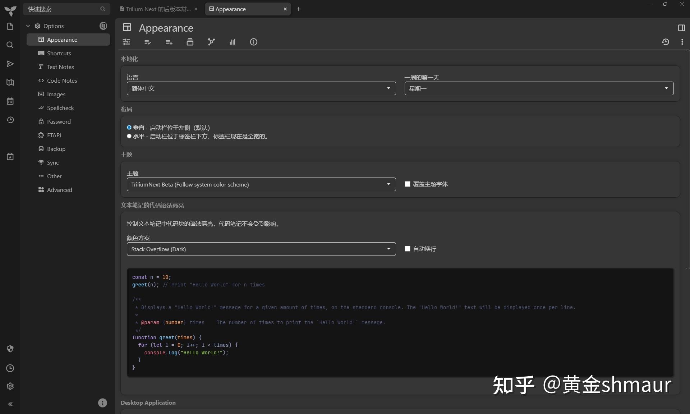Click the quick search magnifier icon
The width and height of the screenshot is (690, 414).
[x=102, y=9]
